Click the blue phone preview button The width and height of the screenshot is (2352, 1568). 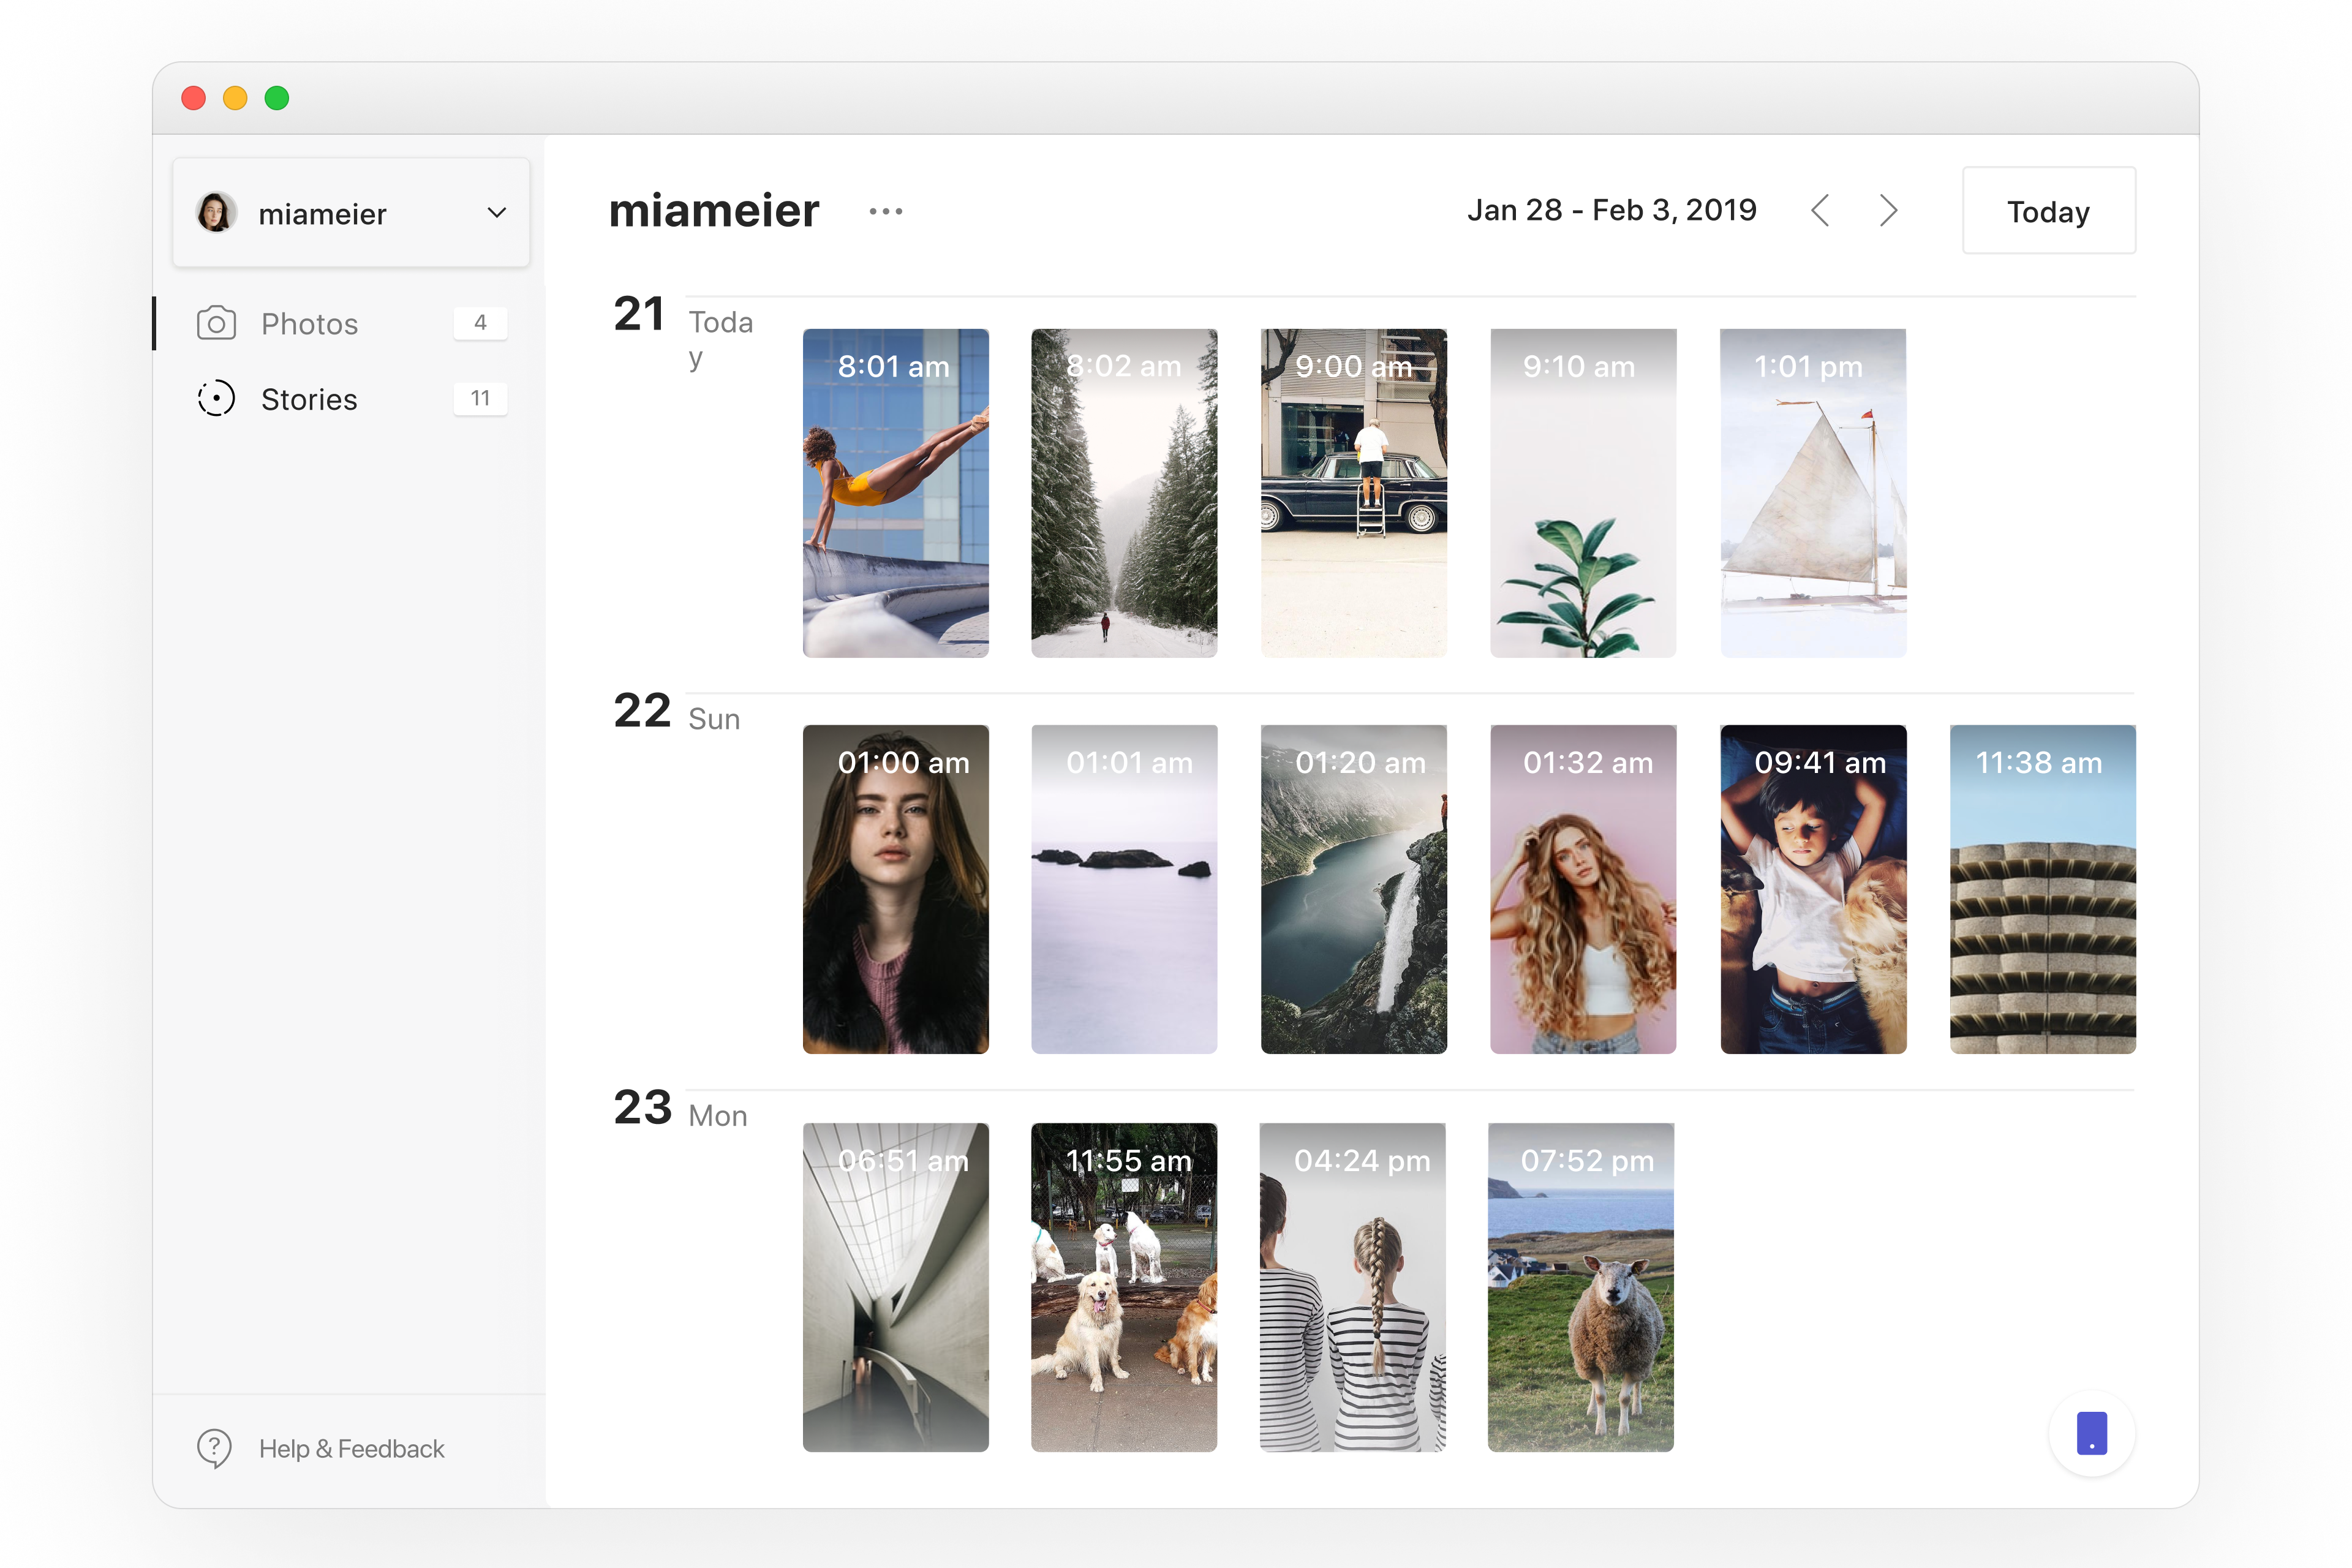2091,1433
